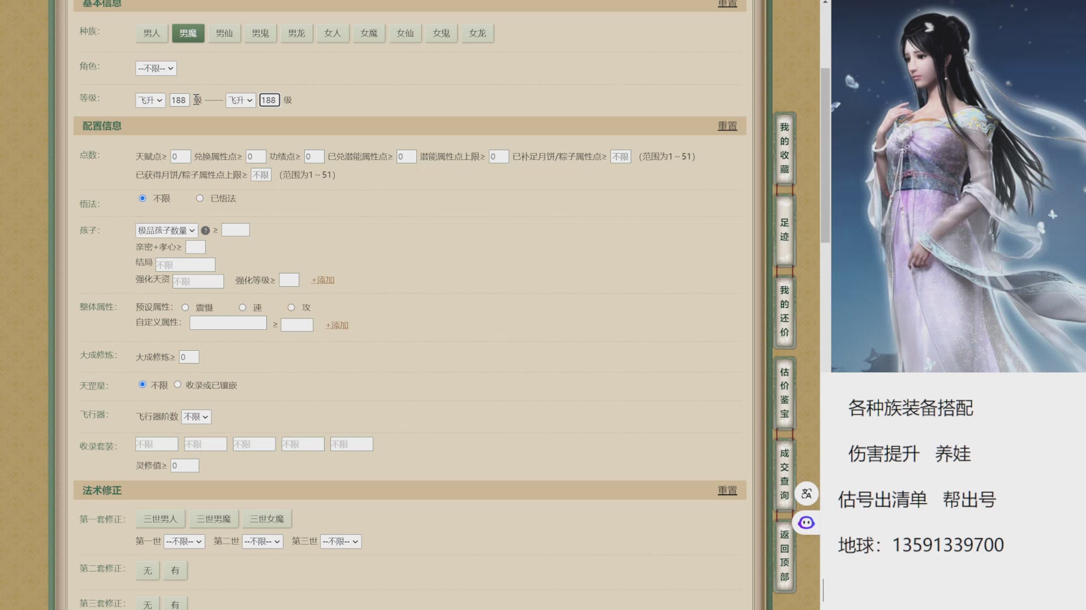This screenshot has height=610, width=1086.
Task: Click the 兑换属性点 input field
Action: tap(256, 156)
